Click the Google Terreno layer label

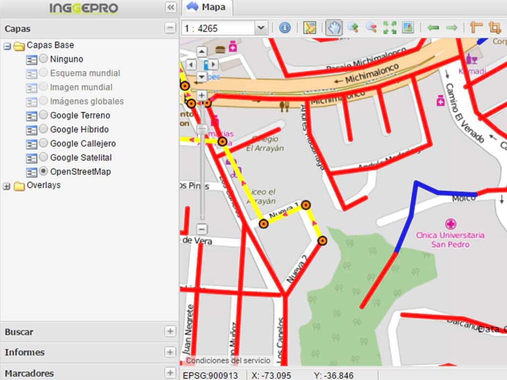[80, 115]
